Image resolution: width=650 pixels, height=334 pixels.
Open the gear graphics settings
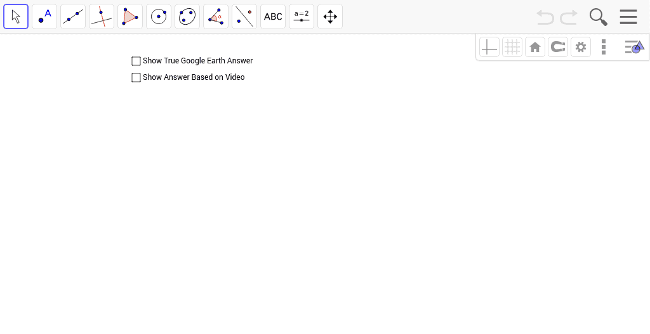pos(581,47)
